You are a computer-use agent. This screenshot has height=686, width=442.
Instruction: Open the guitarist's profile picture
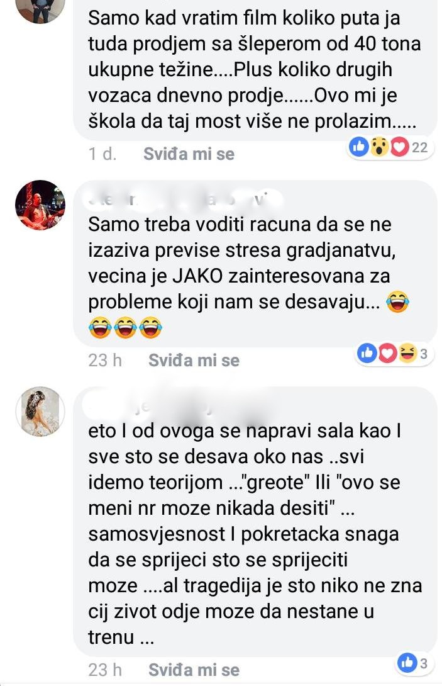(x=40, y=205)
